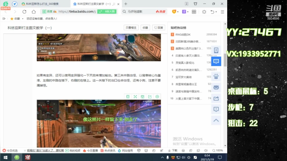This screenshot has width=287, height=161.
Task: Click the 热搜 hot search flame icon
Action: tap(161, 12)
